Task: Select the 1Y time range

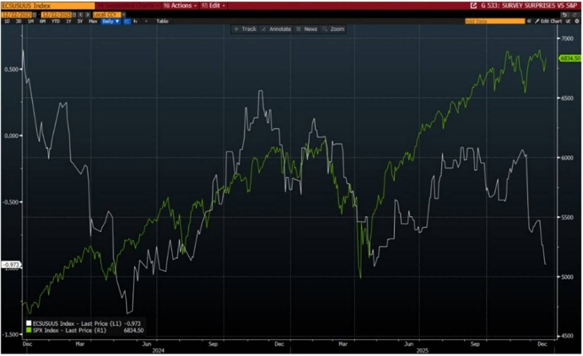Action: [69, 21]
